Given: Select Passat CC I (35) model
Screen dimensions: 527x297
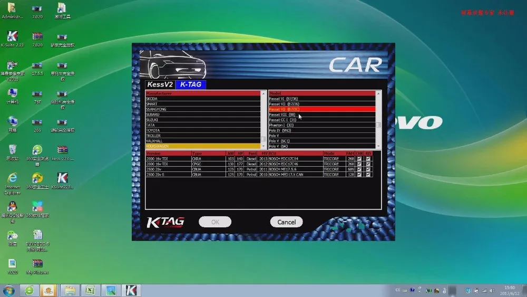Looking at the screenshot, I should tap(322, 120).
